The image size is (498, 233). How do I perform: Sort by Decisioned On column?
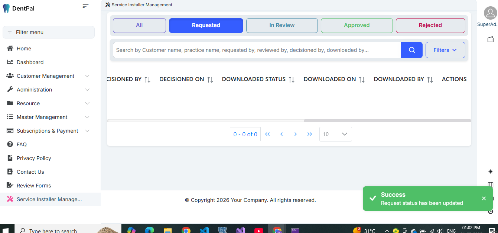click(210, 79)
